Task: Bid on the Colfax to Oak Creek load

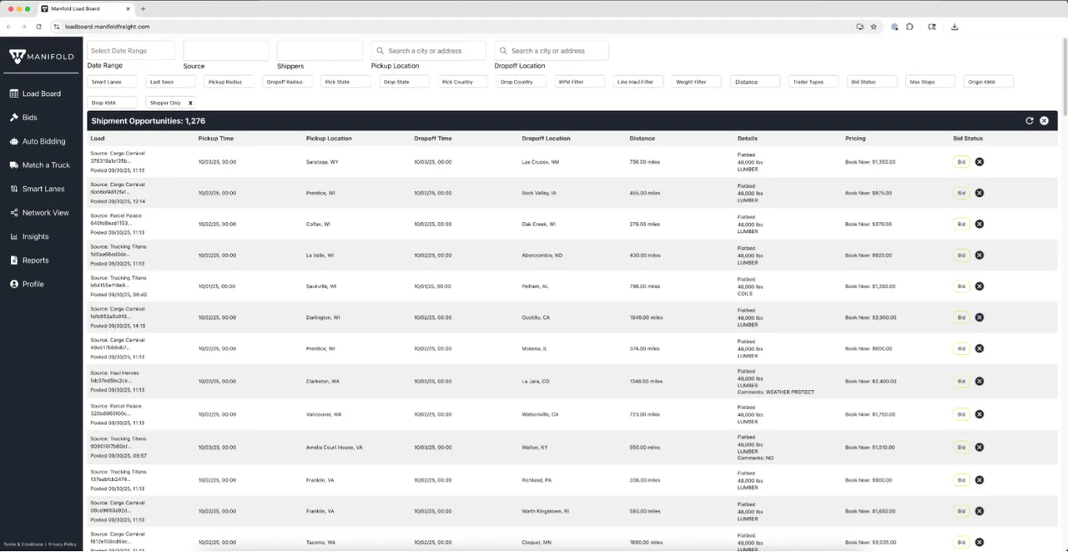Action: pyautogui.click(x=961, y=224)
